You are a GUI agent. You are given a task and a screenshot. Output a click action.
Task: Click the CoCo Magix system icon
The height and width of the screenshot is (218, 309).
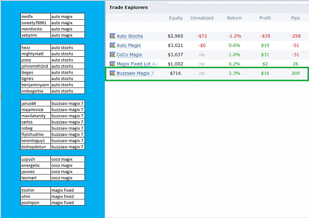112,54
